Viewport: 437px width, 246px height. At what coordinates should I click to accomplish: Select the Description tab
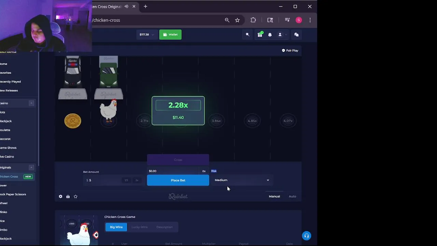[x=165, y=227]
